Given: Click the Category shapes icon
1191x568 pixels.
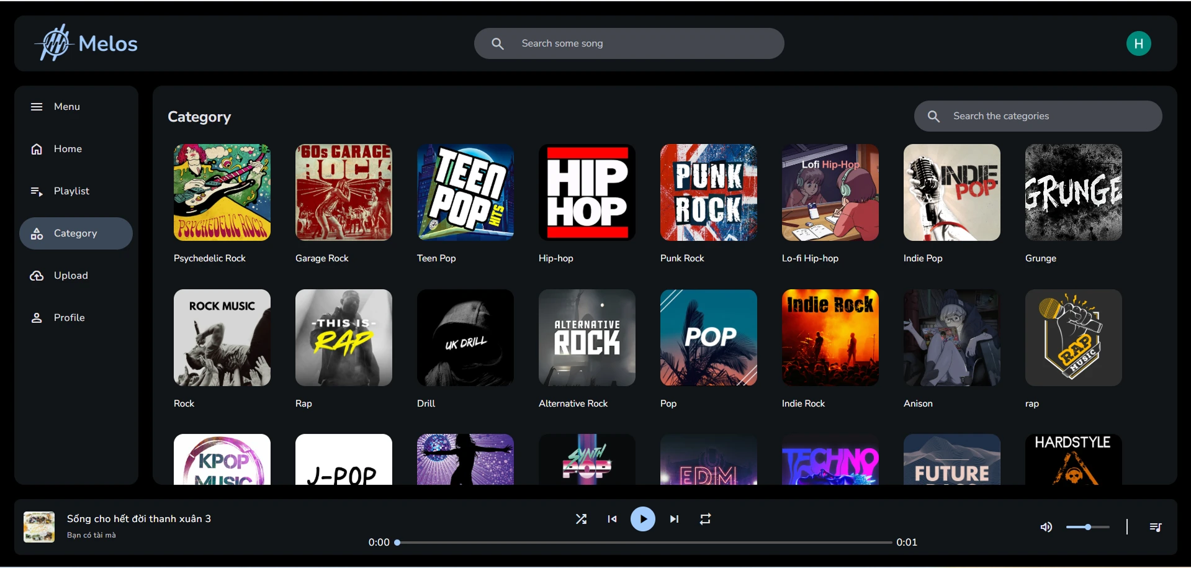Looking at the screenshot, I should point(37,233).
